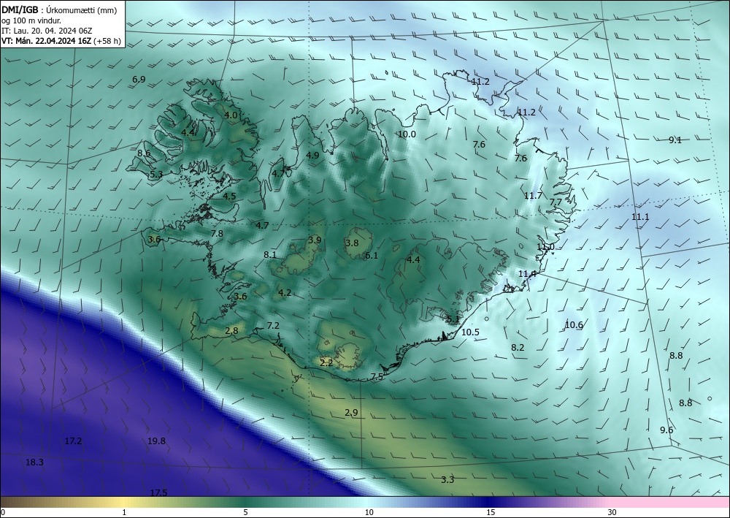The width and height of the screenshot is (730, 518).
Task: Click the color scale label "10"
Action: tap(369, 512)
